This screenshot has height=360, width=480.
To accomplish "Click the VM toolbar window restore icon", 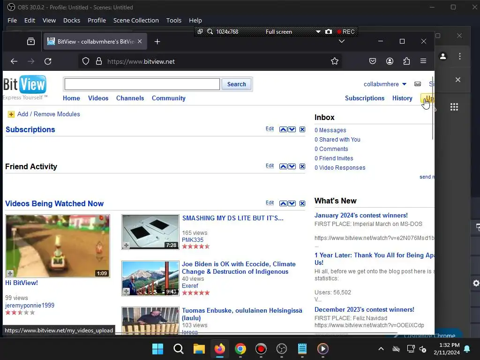I will click(200, 31).
